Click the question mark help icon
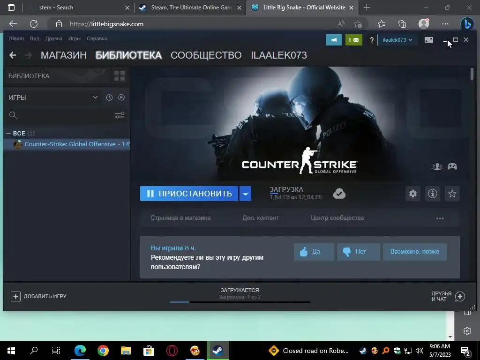Screen dimensions: 480x360 (x=372, y=40)
